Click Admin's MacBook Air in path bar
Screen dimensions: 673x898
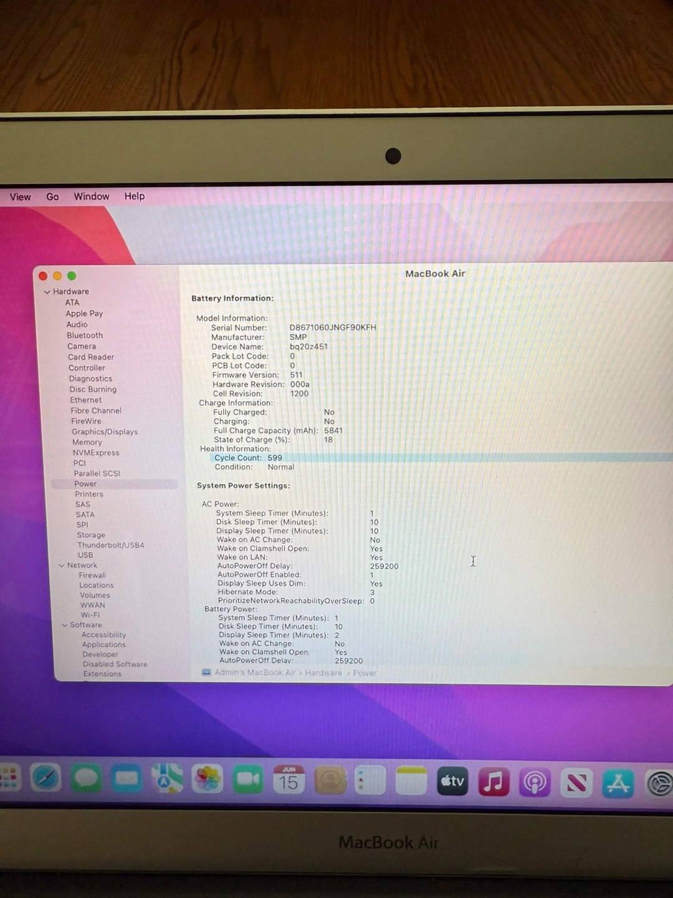pyautogui.click(x=255, y=672)
